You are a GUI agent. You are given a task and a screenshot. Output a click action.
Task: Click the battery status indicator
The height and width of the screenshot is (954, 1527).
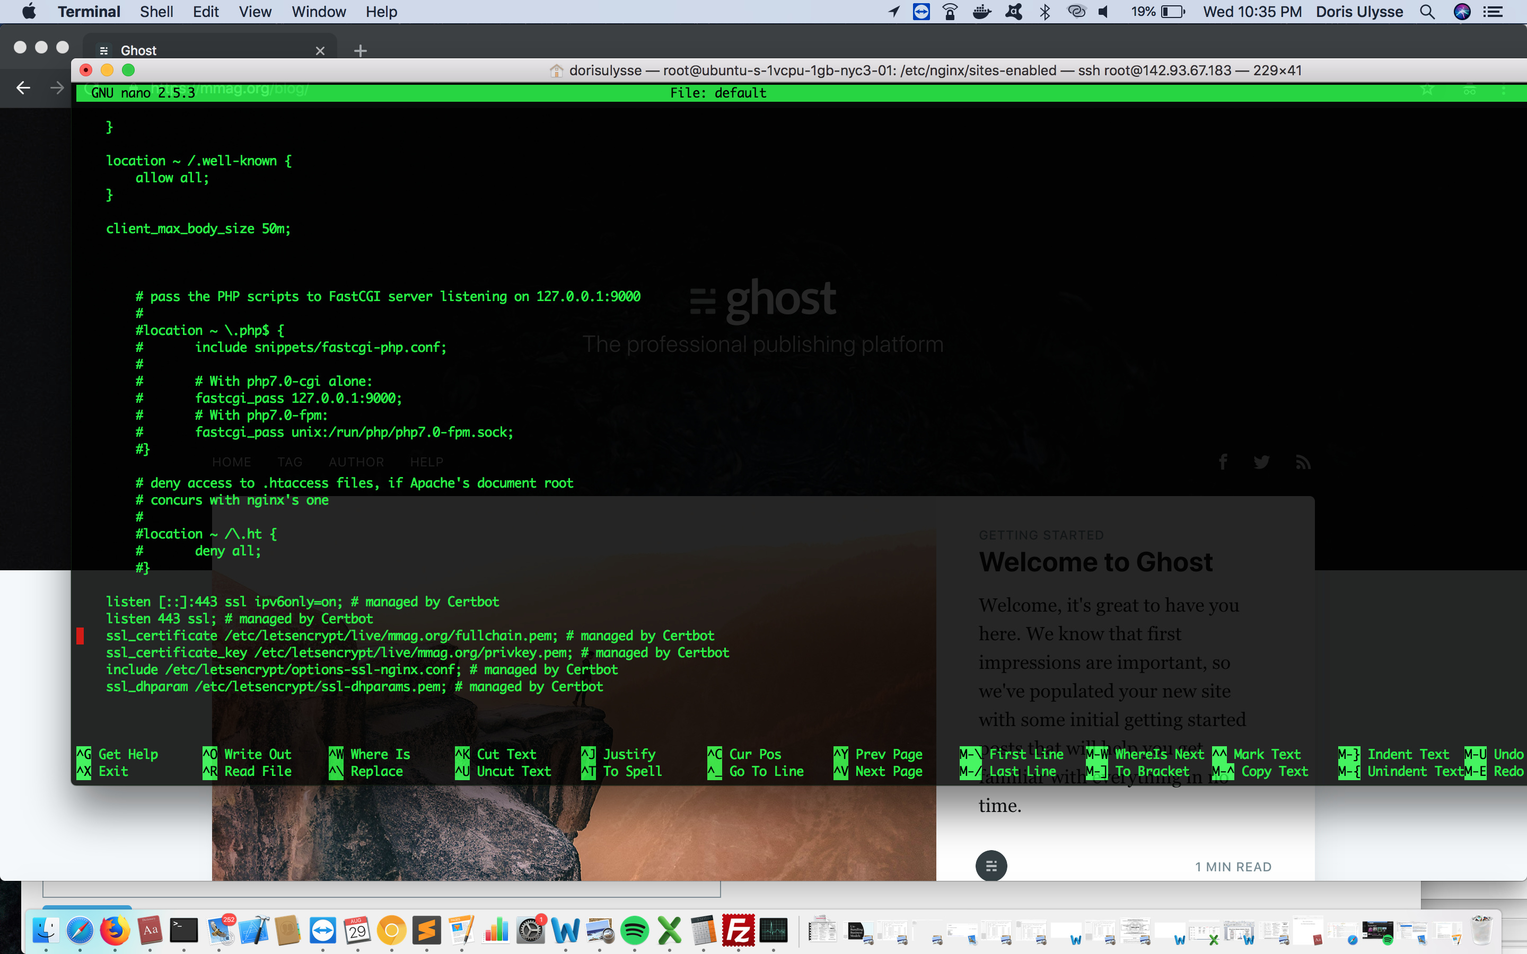[1158, 11]
